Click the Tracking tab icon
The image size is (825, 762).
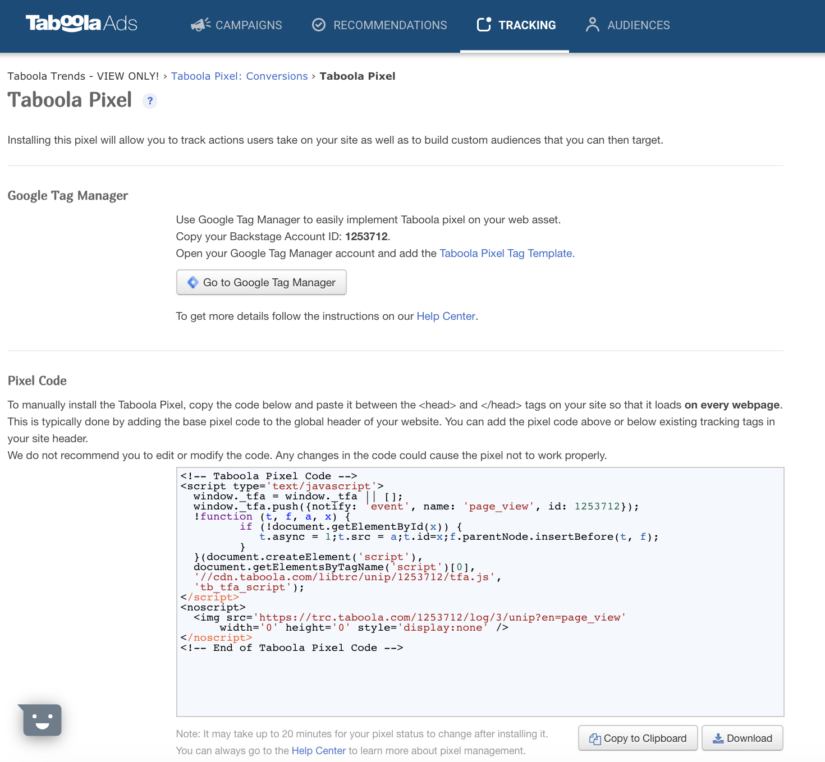[x=484, y=25]
